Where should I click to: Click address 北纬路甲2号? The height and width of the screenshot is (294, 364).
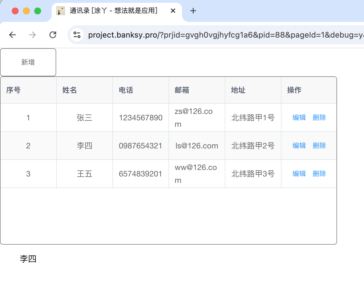253,146
